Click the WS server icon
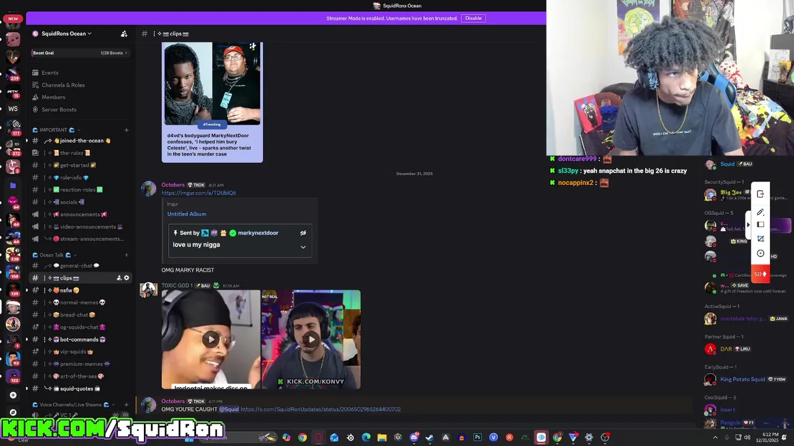The height and width of the screenshot is (446, 794). point(13,109)
